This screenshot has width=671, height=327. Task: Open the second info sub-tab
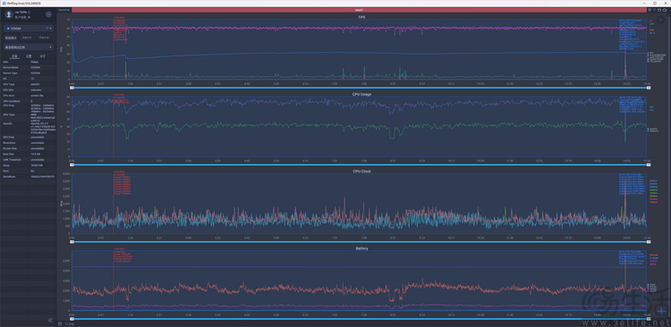pos(29,56)
